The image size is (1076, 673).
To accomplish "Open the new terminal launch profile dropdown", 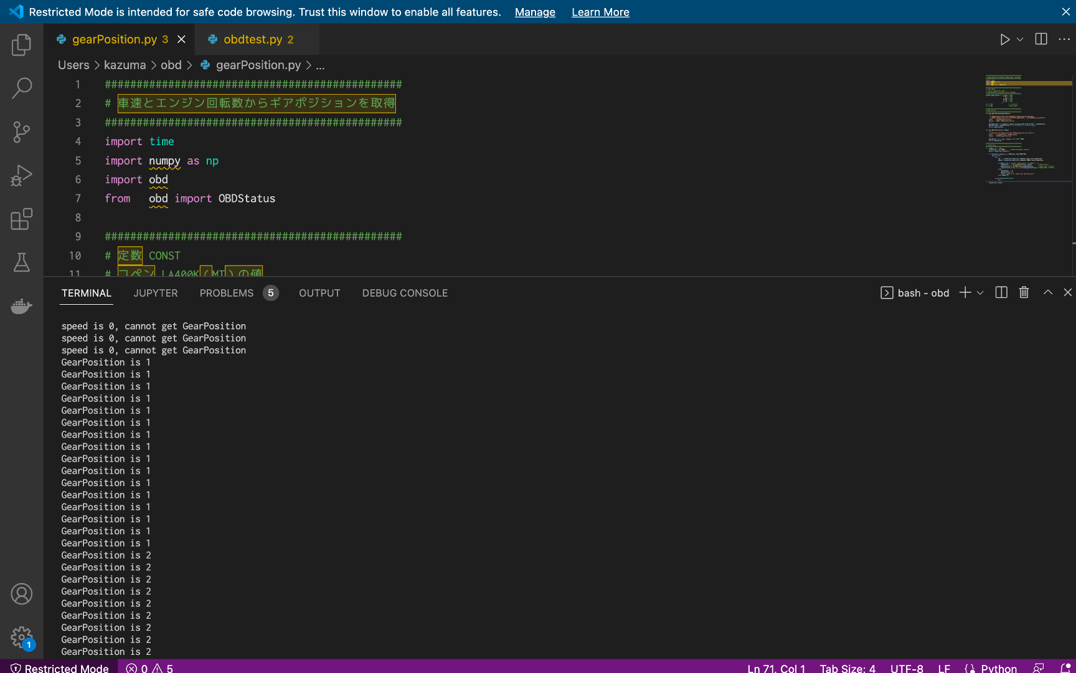I will point(980,293).
